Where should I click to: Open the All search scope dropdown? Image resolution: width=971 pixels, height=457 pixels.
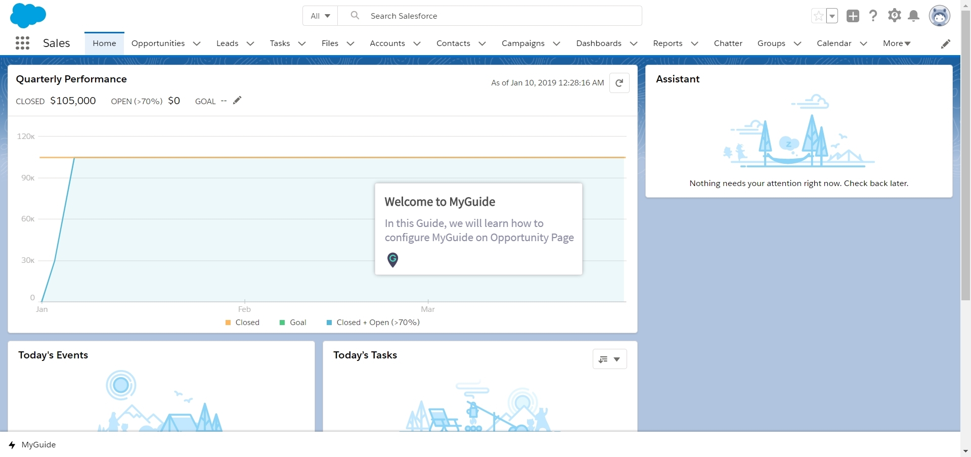click(320, 16)
